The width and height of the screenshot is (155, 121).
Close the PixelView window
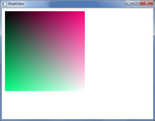pyautogui.click(x=147, y=3)
